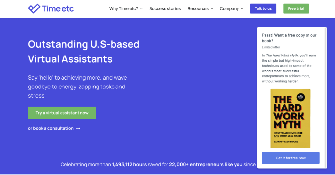The image size is (335, 175).
Task: Expand the chevron next to Company
Action: 242,9
